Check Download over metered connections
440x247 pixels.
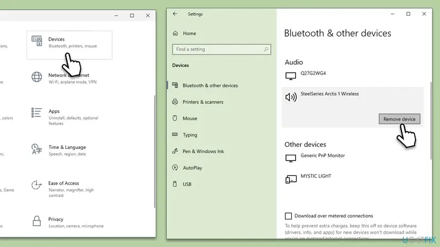[x=288, y=216]
